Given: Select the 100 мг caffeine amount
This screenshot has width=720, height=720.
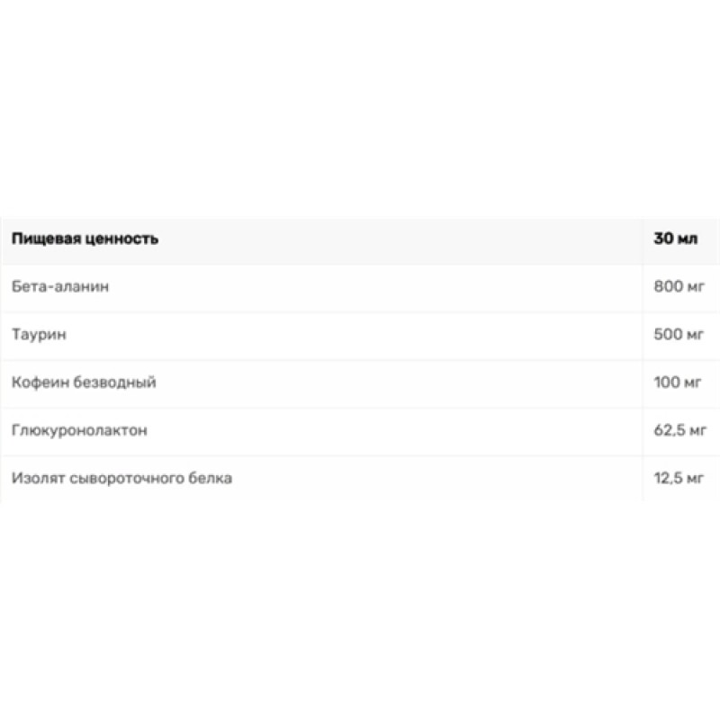Looking at the screenshot, I should click(x=678, y=382).
